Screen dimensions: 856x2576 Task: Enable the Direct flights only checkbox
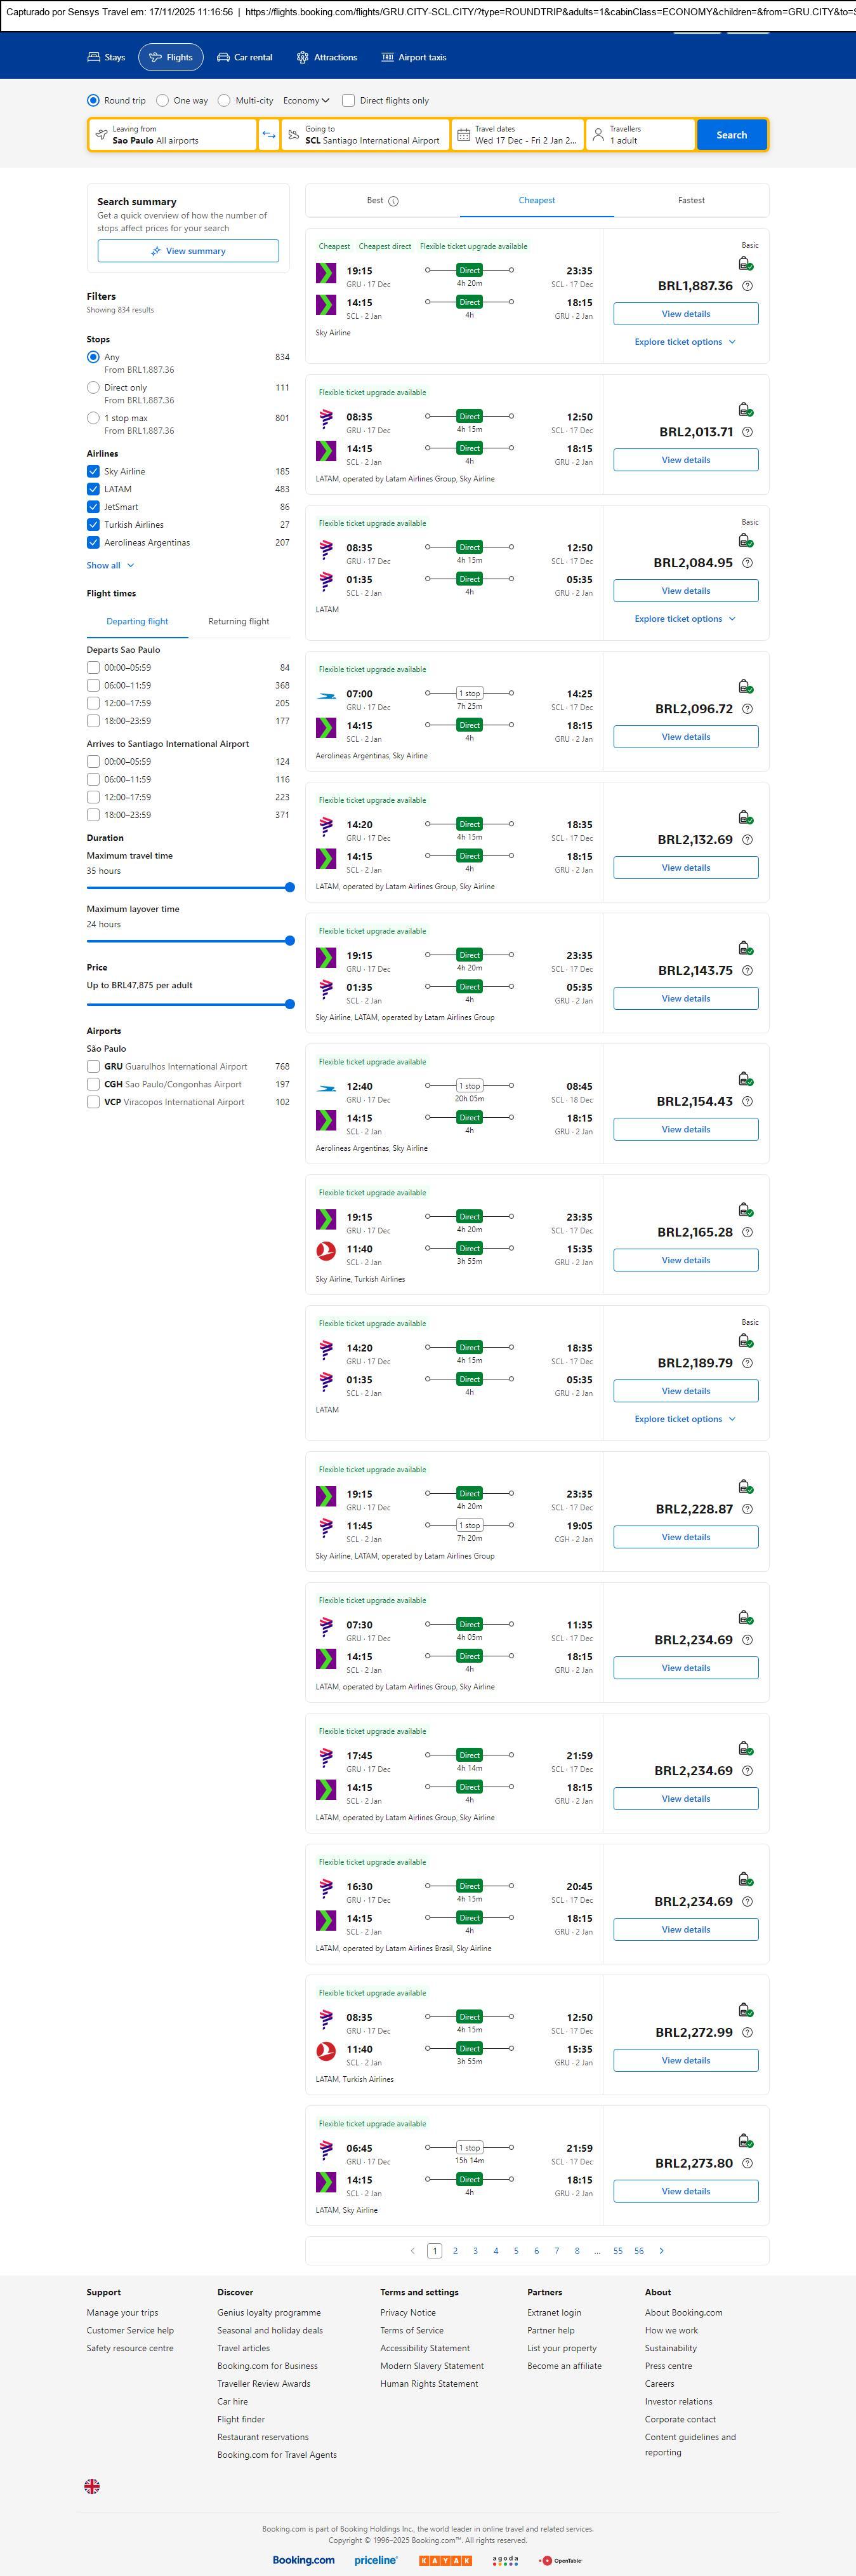pos(348,101)
